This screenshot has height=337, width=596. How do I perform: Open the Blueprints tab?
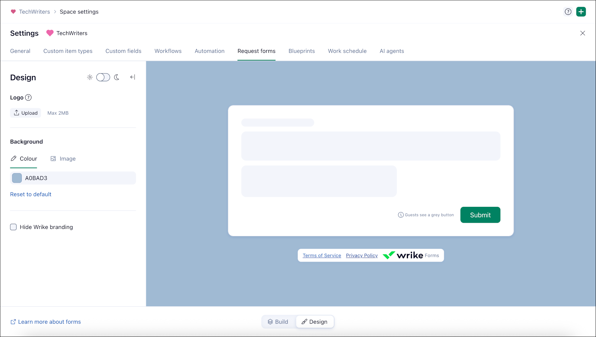[302, 51]
